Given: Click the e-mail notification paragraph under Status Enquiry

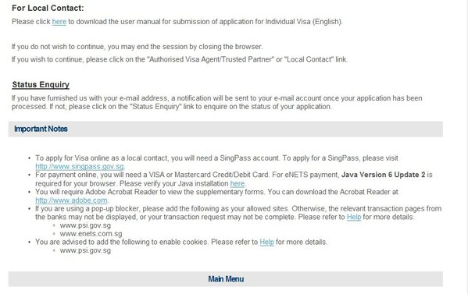Looking at the screenshot, I should [x=217, y=102].
